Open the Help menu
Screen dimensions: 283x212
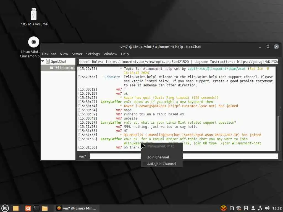pyautogui.click(x=125, y=54)
